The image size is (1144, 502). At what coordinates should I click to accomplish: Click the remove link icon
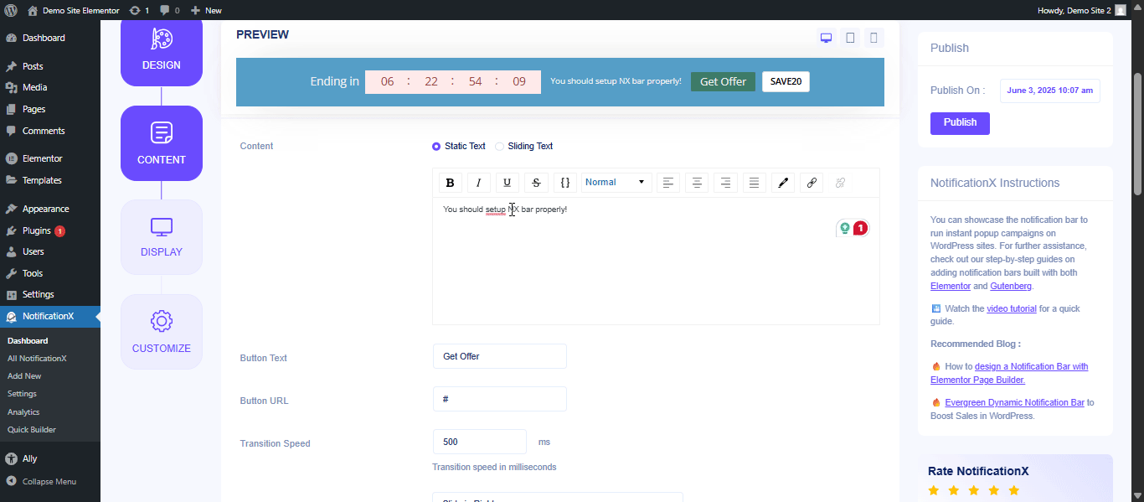click(840, 183)
